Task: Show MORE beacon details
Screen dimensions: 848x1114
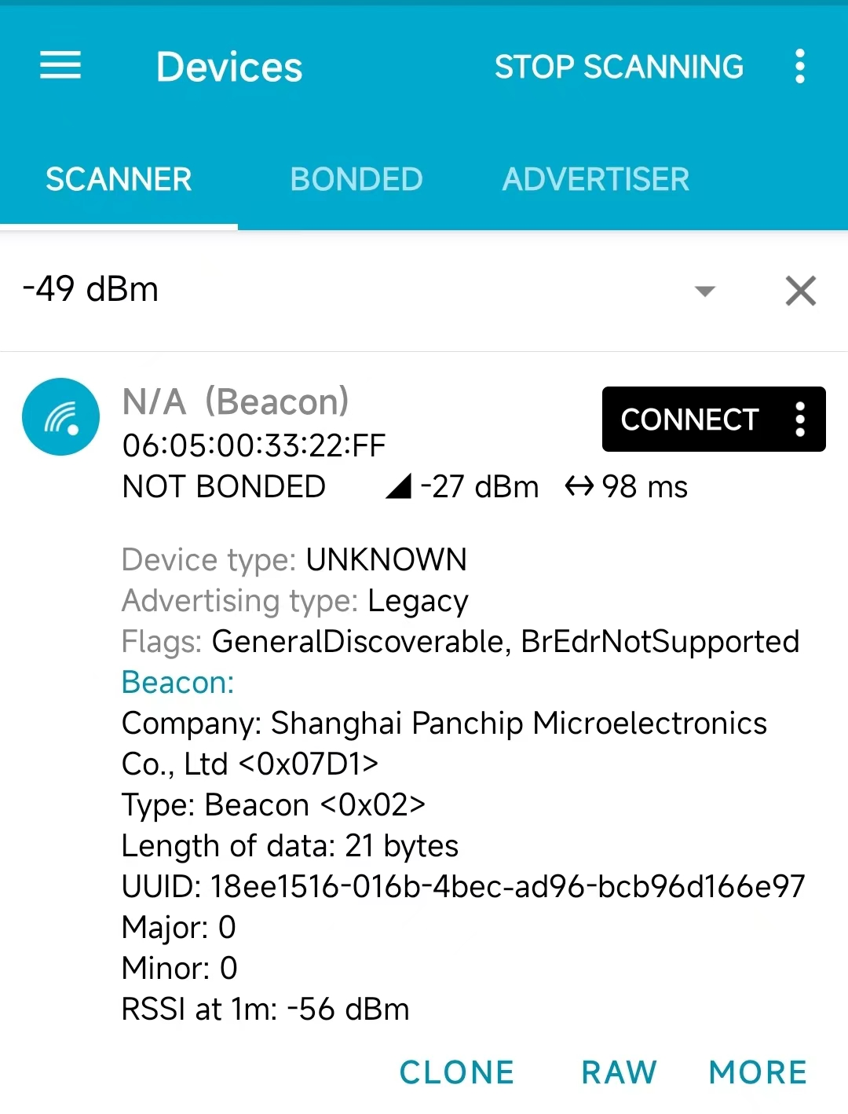Action: pyautogui.click(x=758, y=1072)
